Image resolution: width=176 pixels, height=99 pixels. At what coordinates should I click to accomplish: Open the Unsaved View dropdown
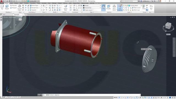click(x=92, y=8)
